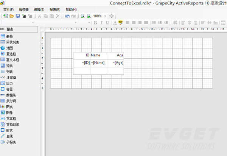Screen dimensions: 227x156
Task: Copy selection with copy icon
Action: 46,16
